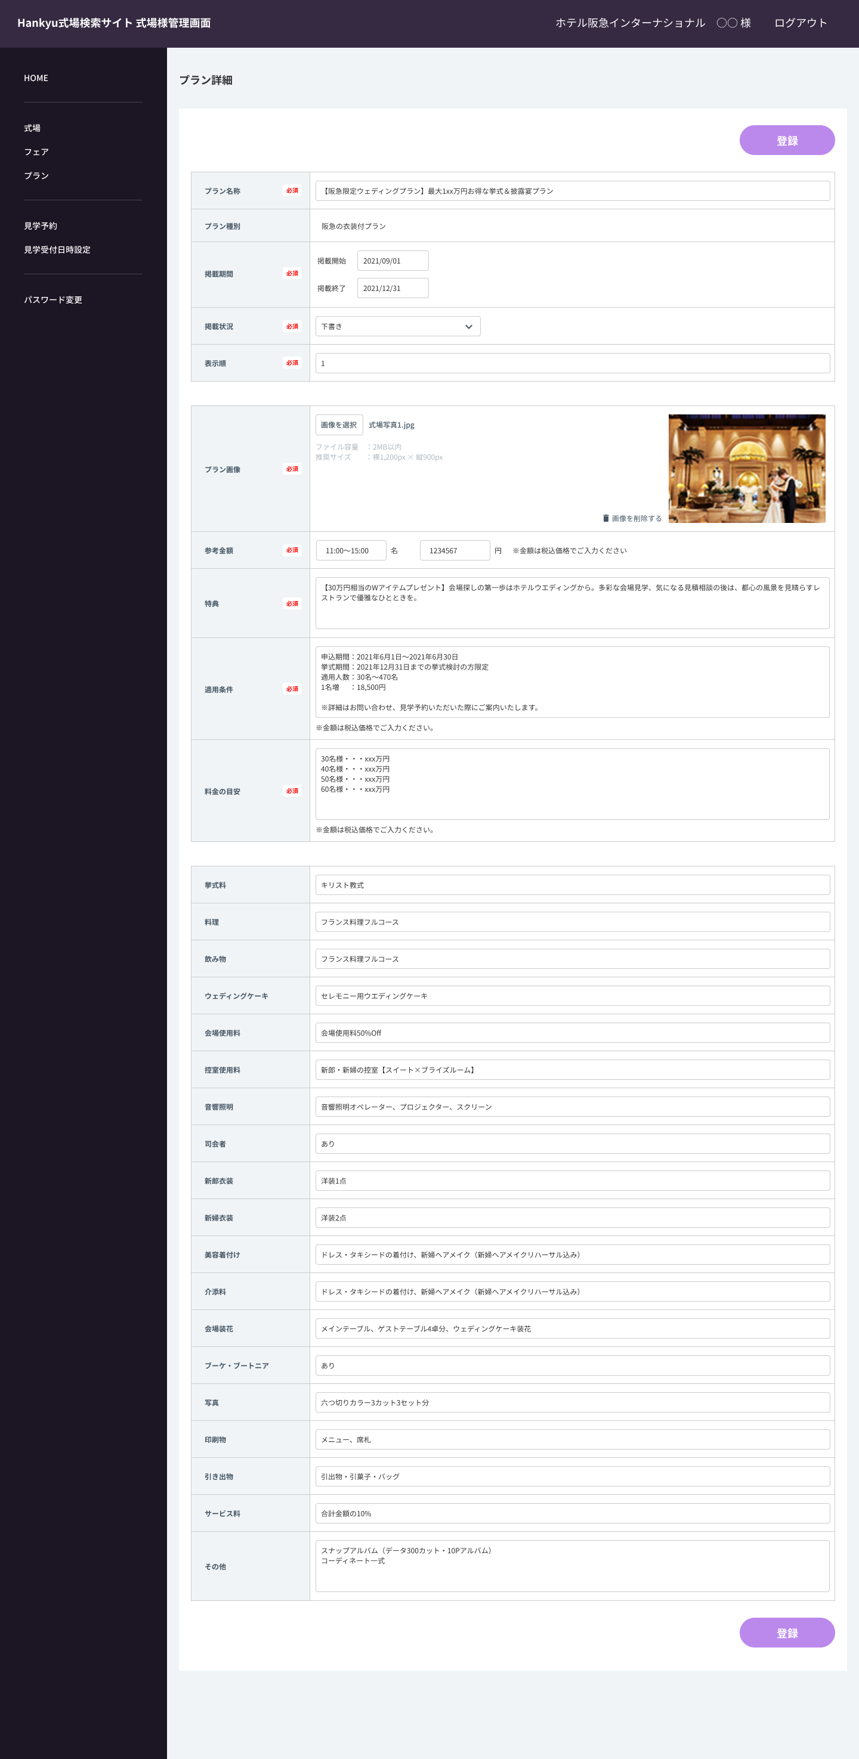Open 見学受付日時設定 sidebar item
The height and width of the screenshot is (1759, 859).
tap(57, 250)
